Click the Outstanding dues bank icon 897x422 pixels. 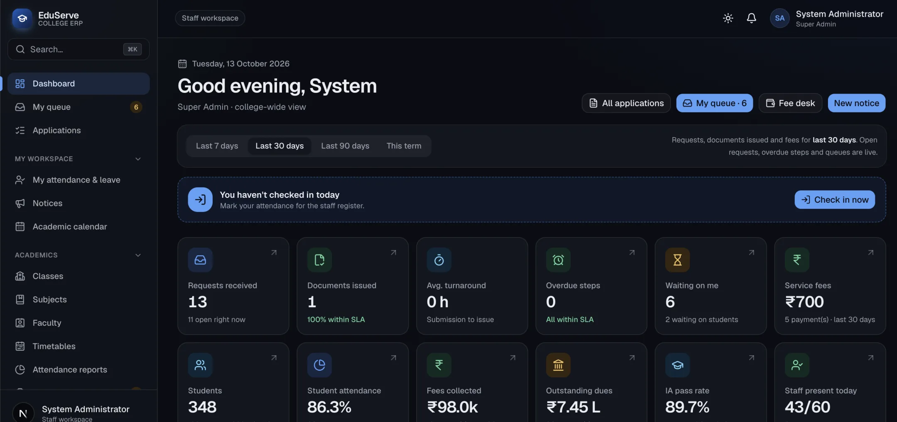coord(558,365)
